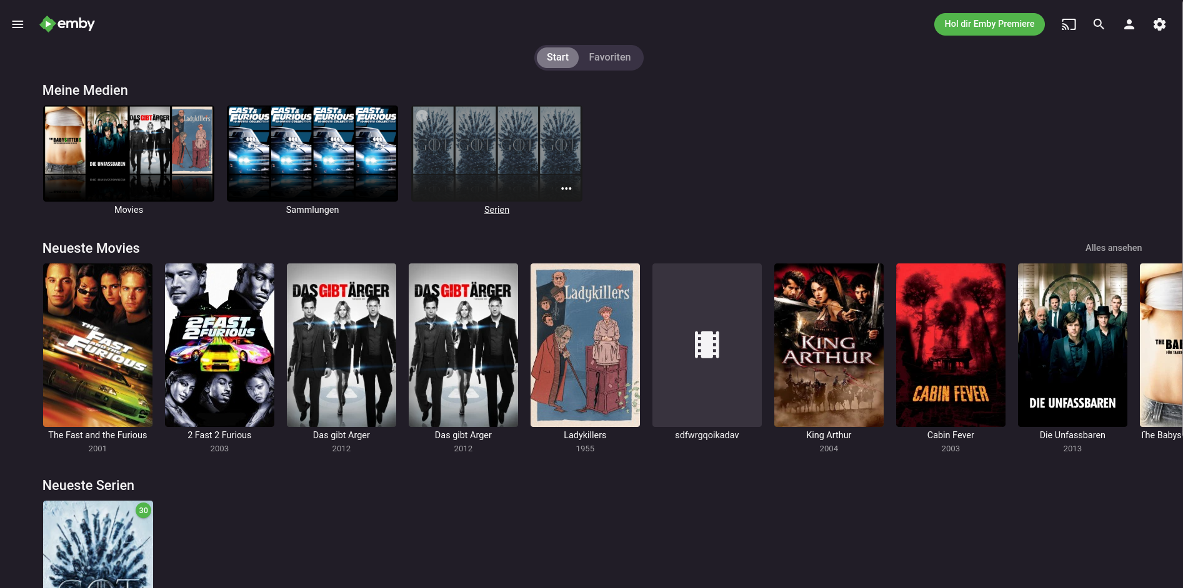Click the sdfwrgqoikadav title text
This screenshot has height=588, width=1183.
(x=707, y=435)
